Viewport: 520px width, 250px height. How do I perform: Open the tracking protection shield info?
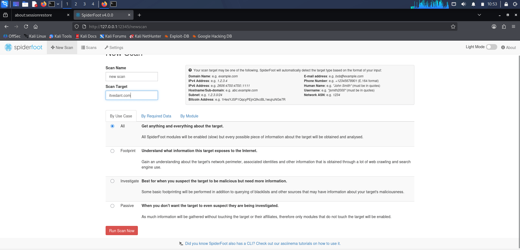pos(77,27)
